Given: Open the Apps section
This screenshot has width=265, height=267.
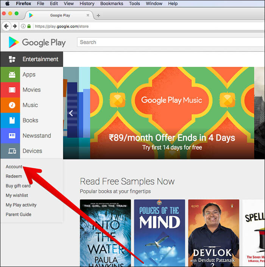Looking at the screenshot, I should pos(32,75).
